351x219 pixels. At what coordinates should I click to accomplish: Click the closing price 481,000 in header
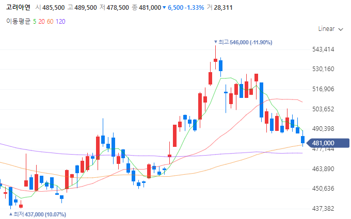pos(150,8)
